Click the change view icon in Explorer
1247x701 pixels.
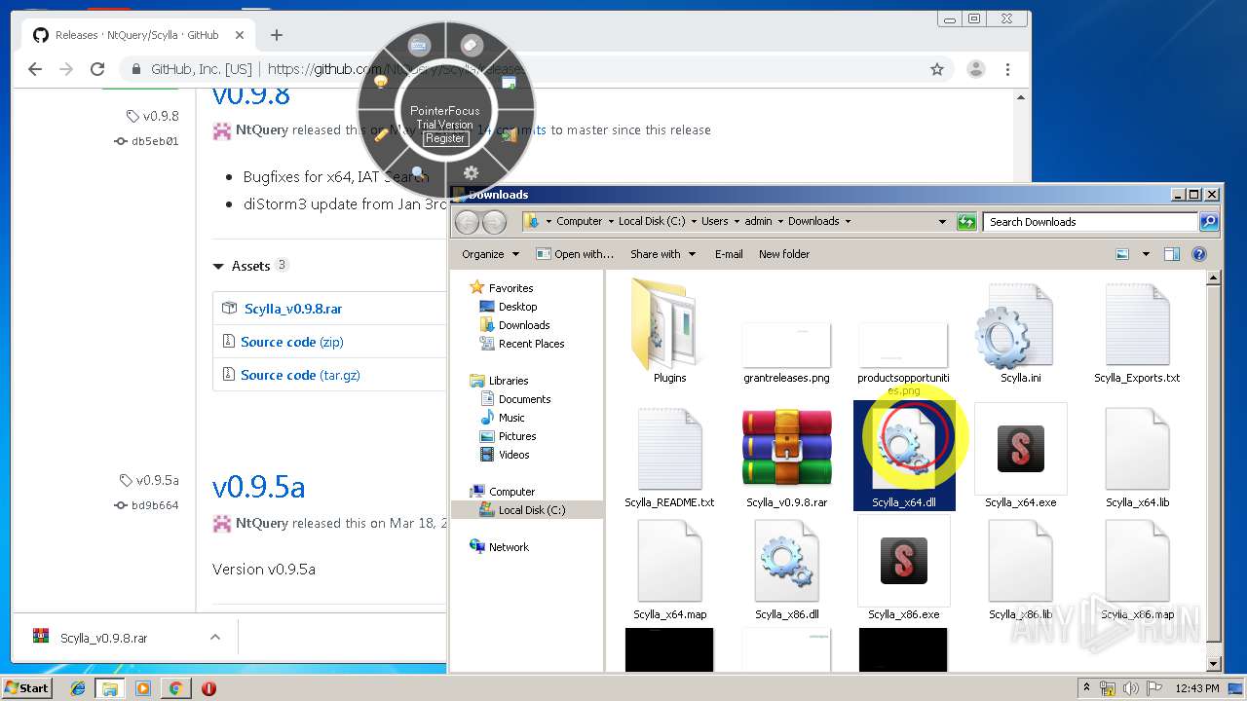[1122, 254]
